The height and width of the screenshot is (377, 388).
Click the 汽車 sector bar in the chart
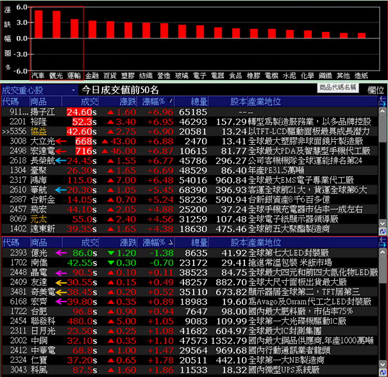(38, 24)
